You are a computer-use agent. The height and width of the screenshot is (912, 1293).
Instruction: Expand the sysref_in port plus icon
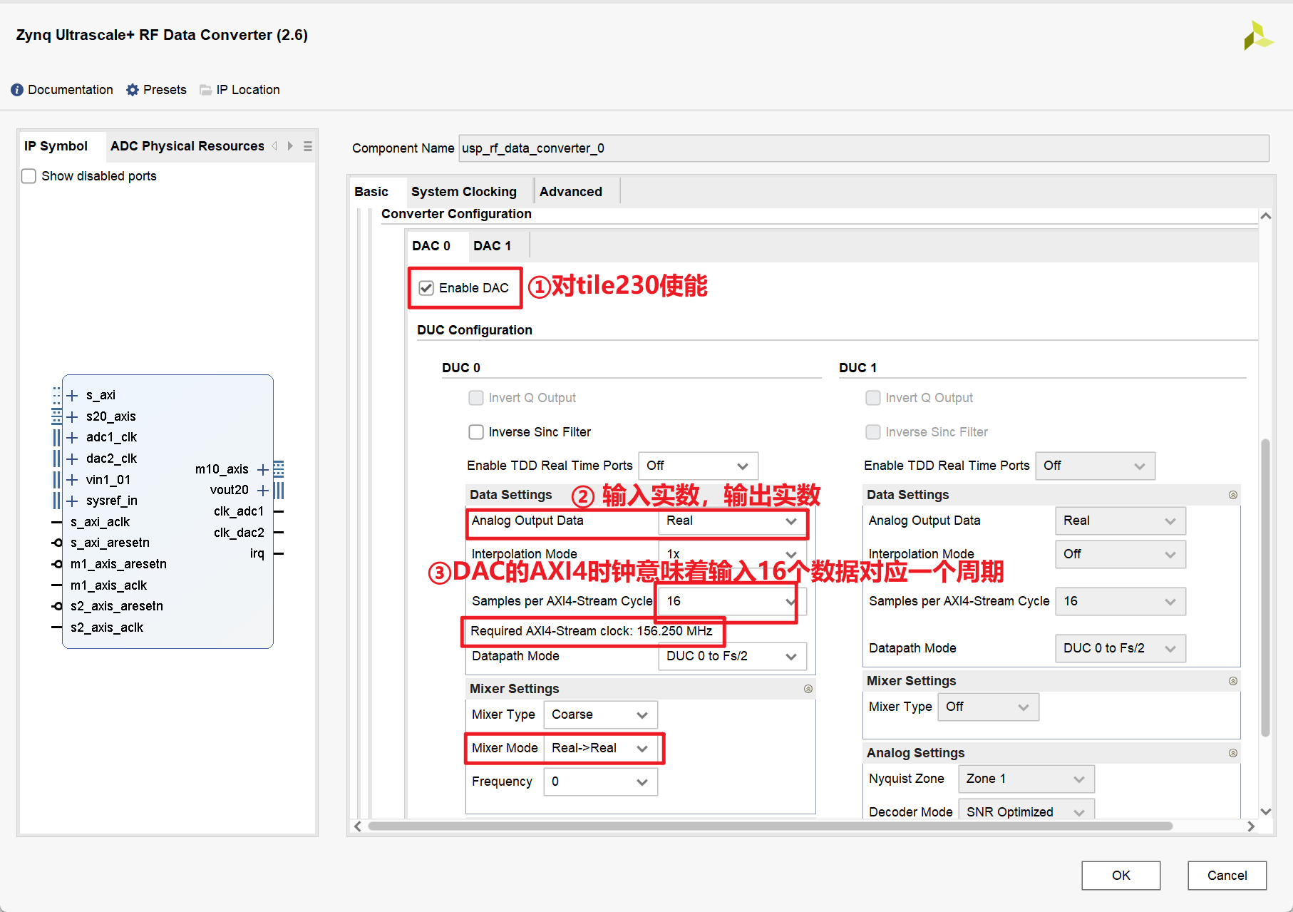click(72, 501)
